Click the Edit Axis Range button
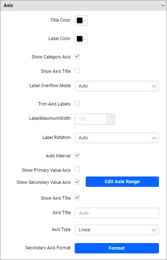 (x=122, y=182)
